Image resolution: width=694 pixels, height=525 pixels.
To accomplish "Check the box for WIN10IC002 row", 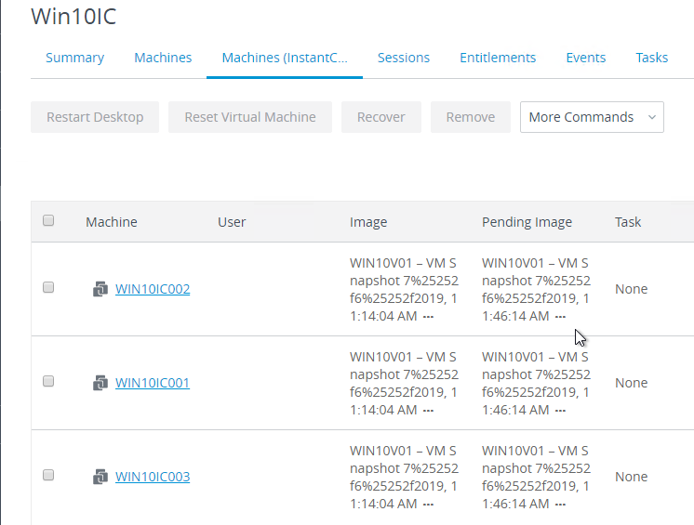I will (x=48, y=287).
